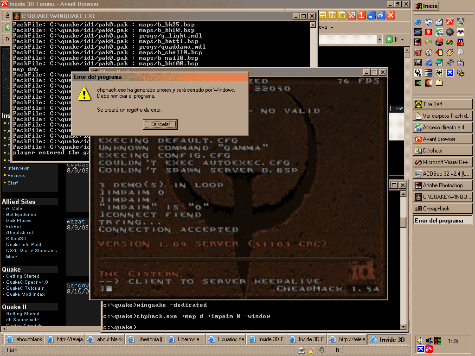Image resolution: width=475 pixels, height=356 pixels.
Task: Launch the wrench Qc quick launch icon
Action: point(418,73)
